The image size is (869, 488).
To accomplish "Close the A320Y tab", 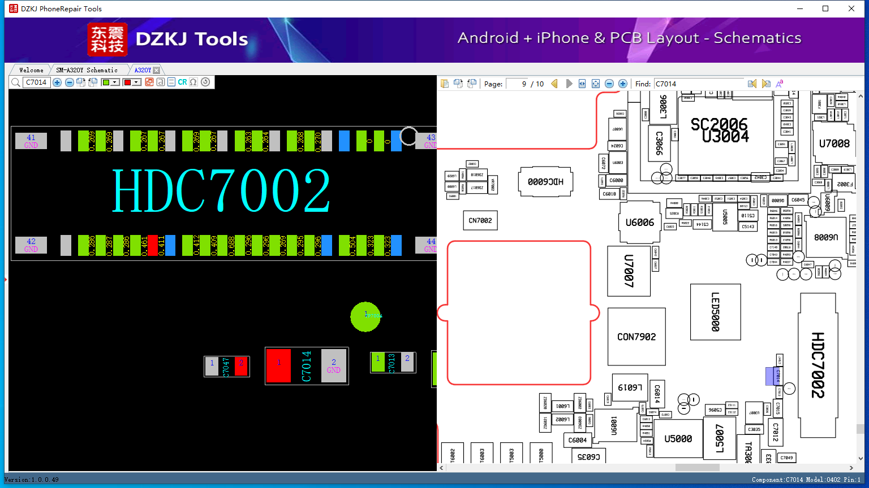I will pyautogui.click(x=157, y=70).
